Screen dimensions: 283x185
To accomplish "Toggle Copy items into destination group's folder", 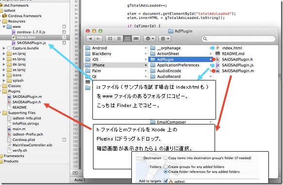I will coord(166,158).
